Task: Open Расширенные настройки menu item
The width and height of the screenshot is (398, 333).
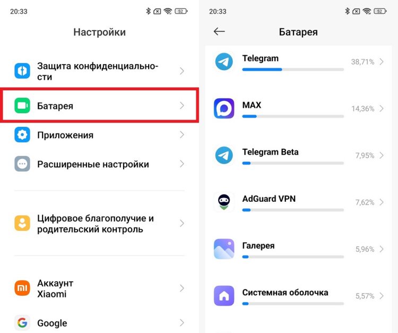Action: click(x=100, y=164)
